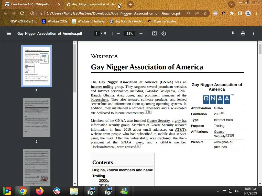The image size is (262, 196).
Task: Open the tab search dropdown chevron
Action: click(x=232, y=5)
